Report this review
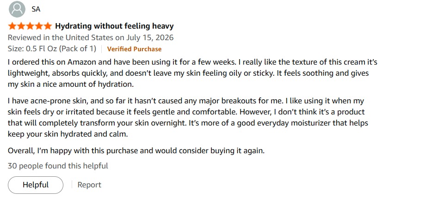This screenshot has width=432, height=198. pos(89,185)
